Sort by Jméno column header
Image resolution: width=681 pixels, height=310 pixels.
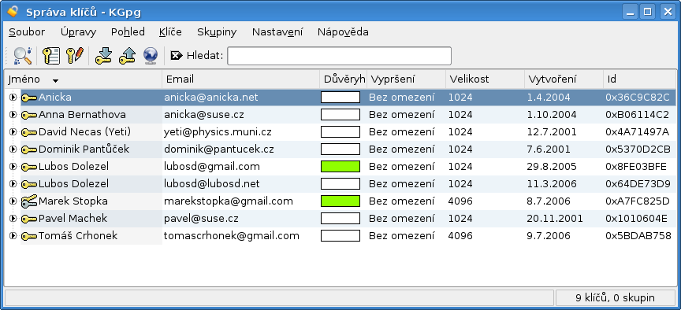pos(84,79)
